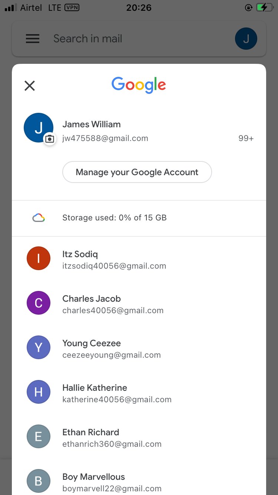Tap the email jw475588@gmail.com

105,138
